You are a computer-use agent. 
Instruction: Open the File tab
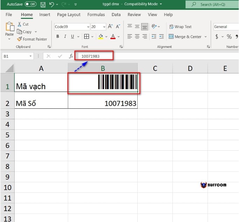(x=9, y=15)
